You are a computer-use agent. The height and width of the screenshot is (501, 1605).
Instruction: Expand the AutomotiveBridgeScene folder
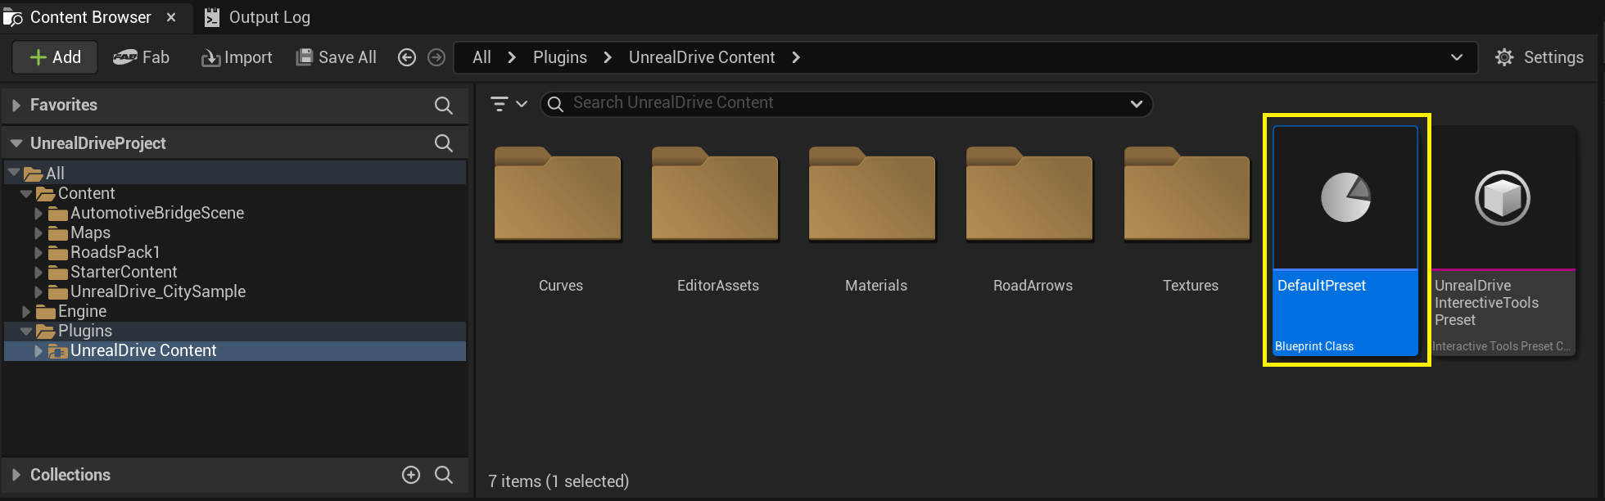coord(38,214)
